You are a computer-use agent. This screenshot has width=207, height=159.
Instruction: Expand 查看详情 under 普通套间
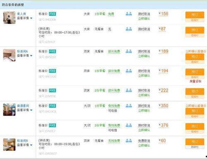coord(25,110)
